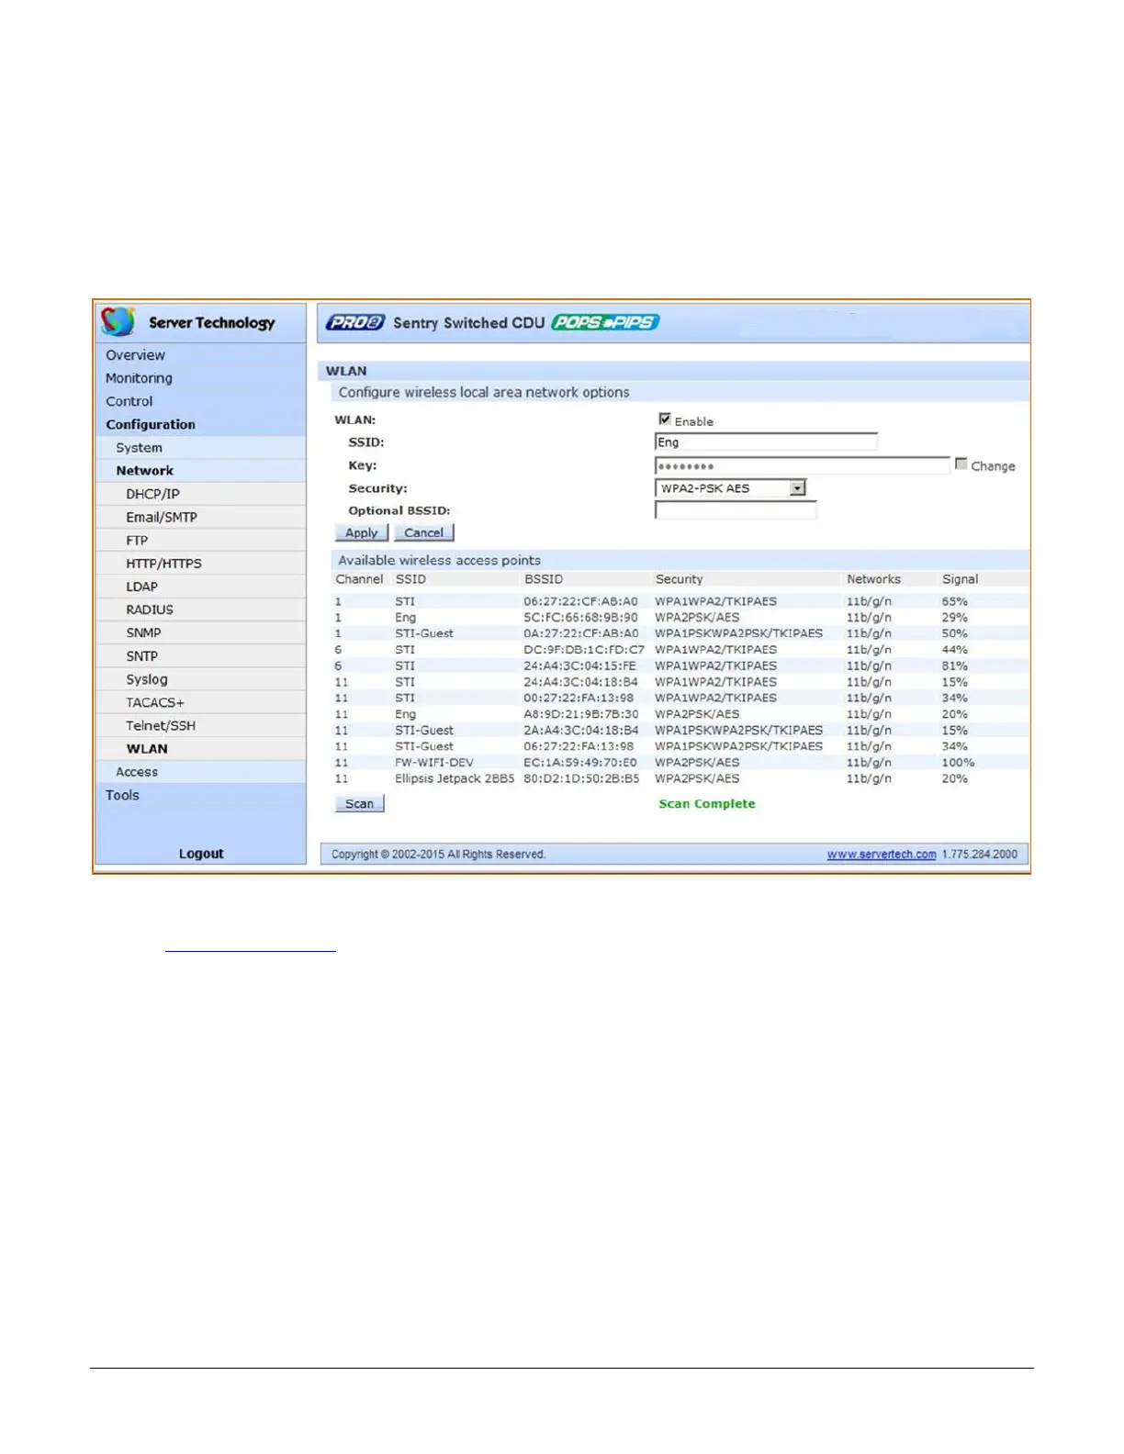Go to DHCP/IP settings
Viewport: 1124px width, 1454px height.
coord(152,494)
